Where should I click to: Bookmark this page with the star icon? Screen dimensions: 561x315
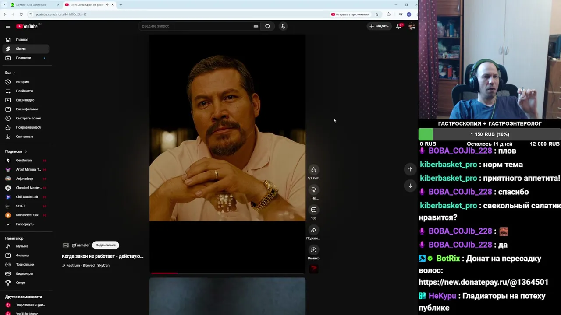click(377, 14)
